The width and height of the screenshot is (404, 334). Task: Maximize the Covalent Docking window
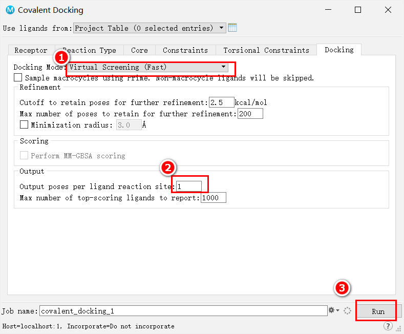(358, 10)
